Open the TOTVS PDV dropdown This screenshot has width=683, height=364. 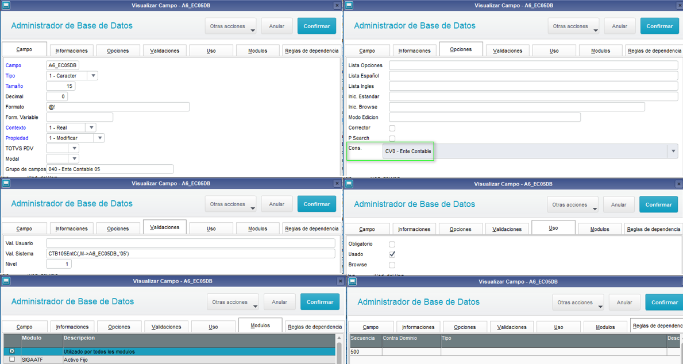(74, 149)
